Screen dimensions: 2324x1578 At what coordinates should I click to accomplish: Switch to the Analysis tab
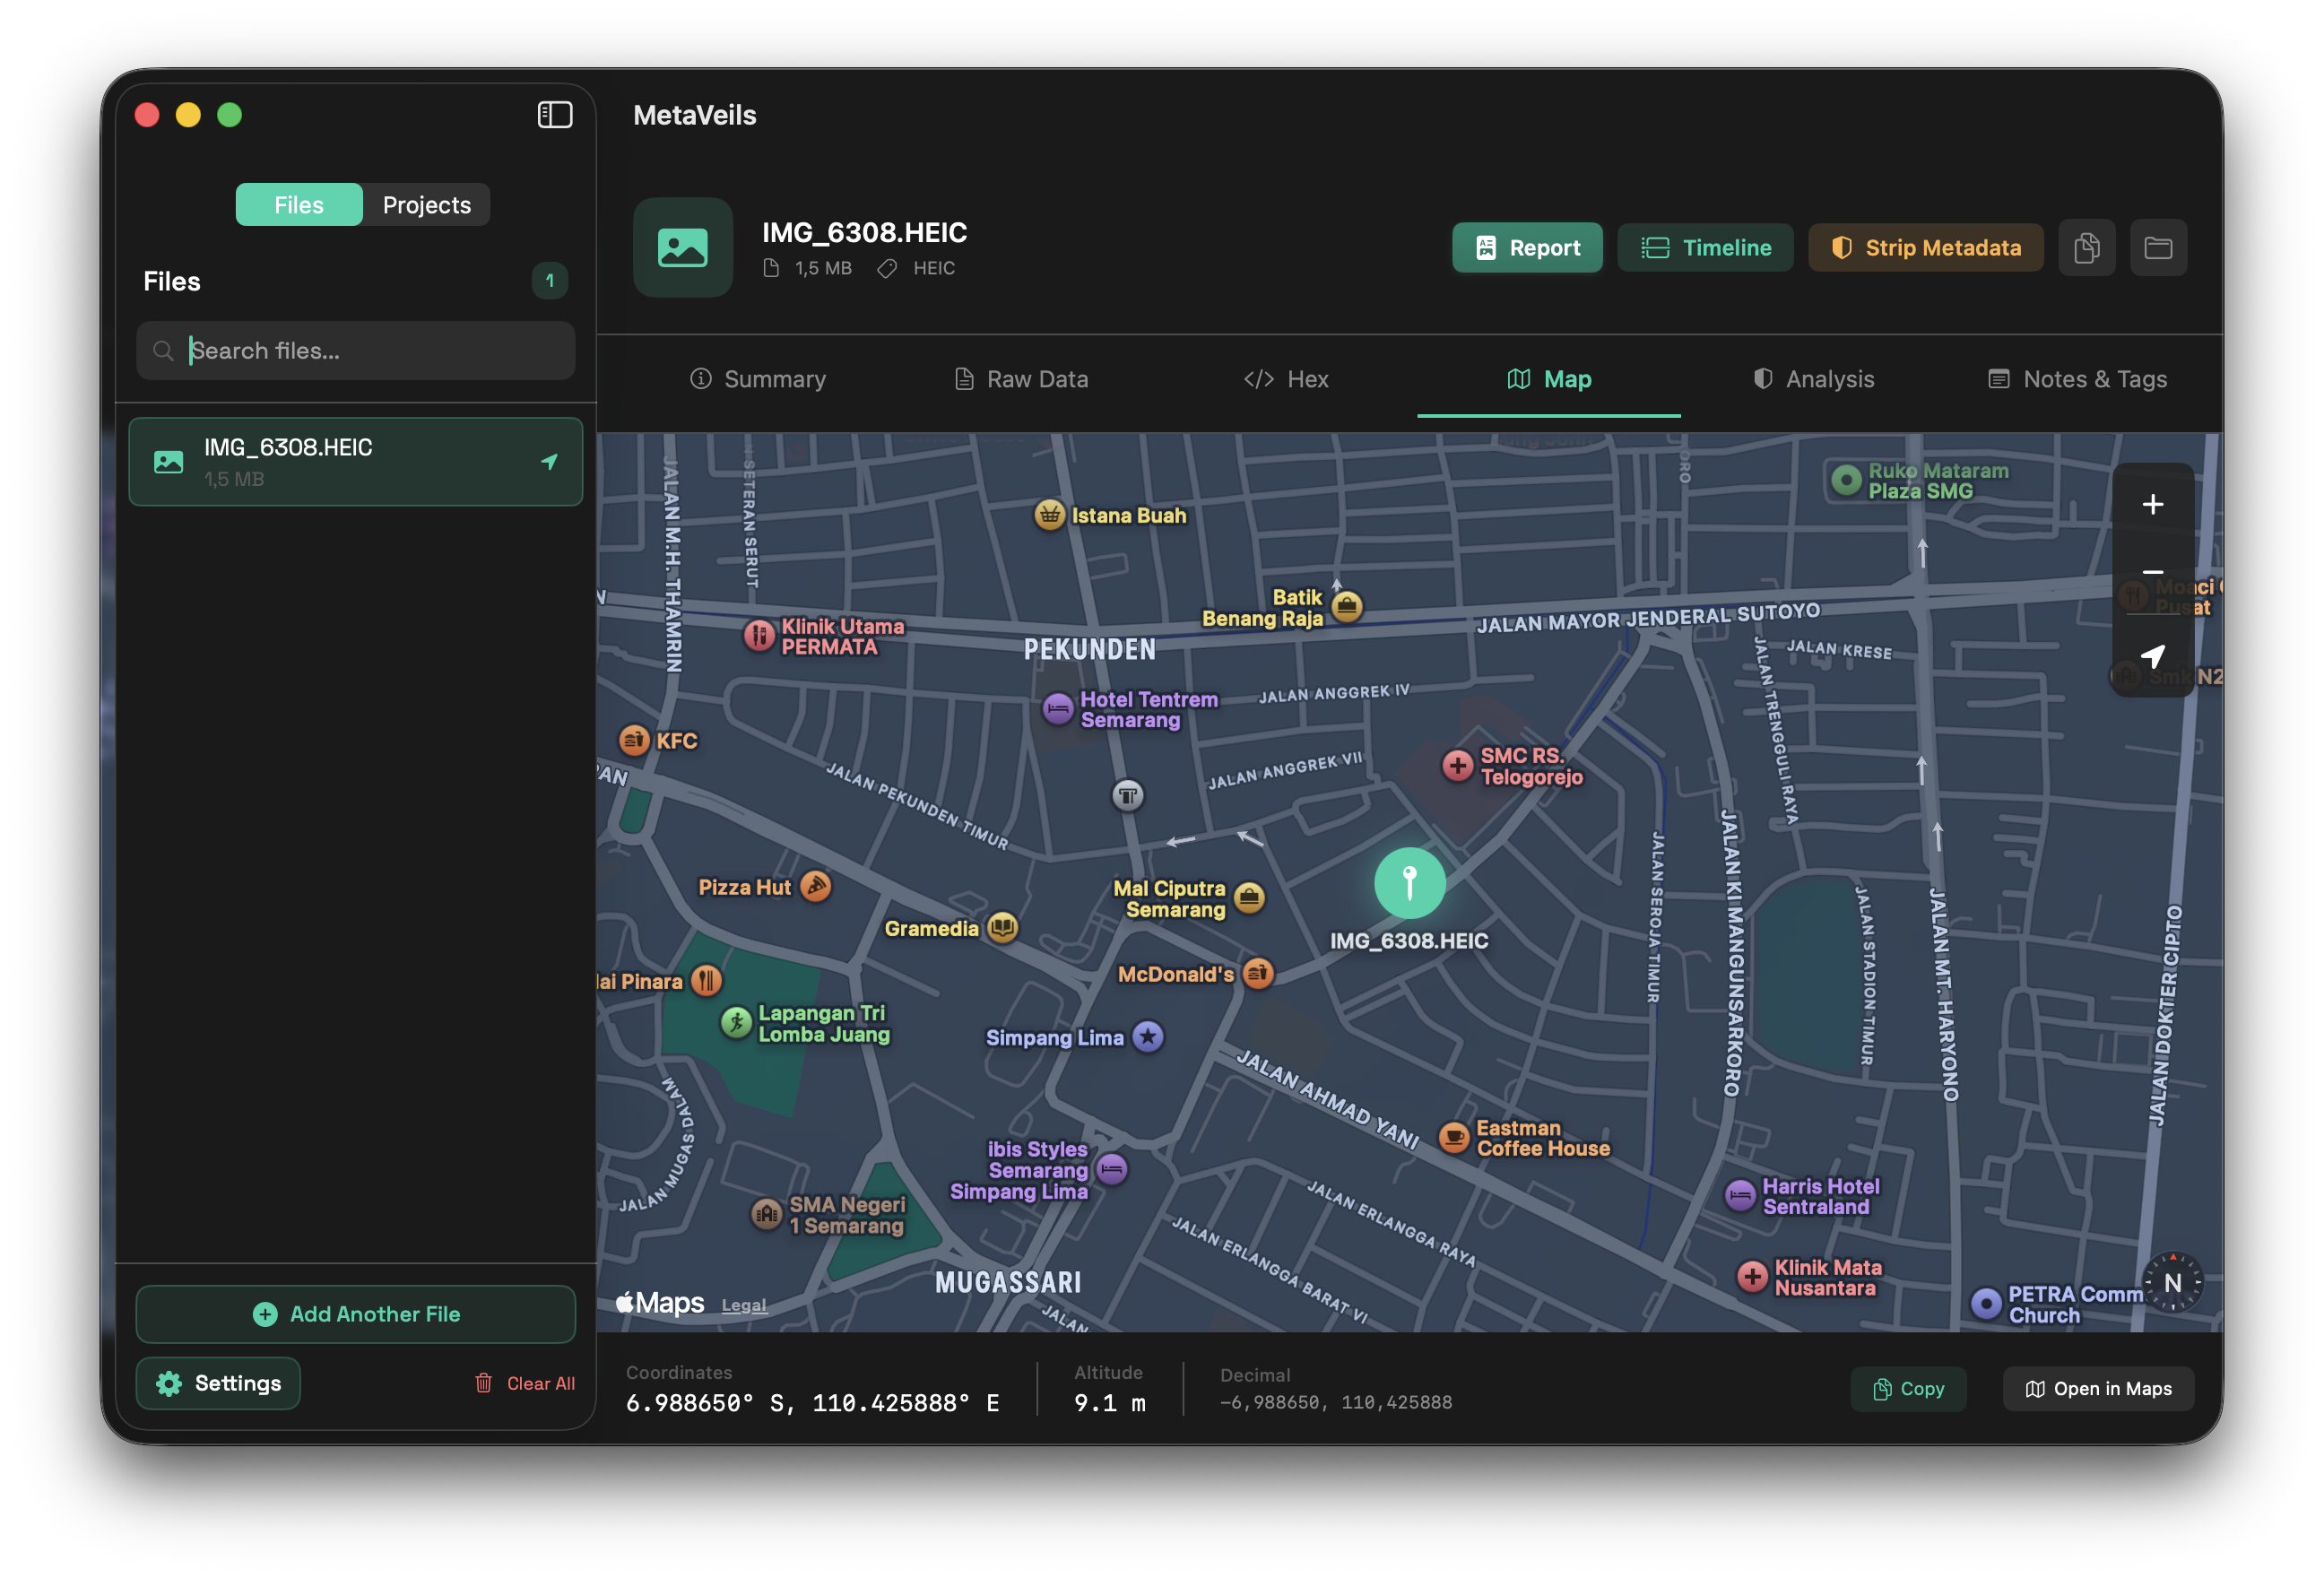click(x=1813, y=379)
